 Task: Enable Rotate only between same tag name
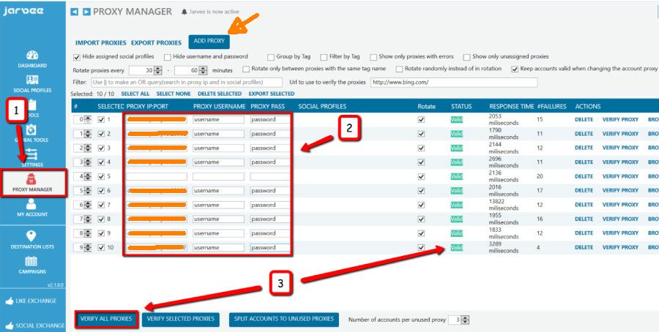tap(246, 69)
